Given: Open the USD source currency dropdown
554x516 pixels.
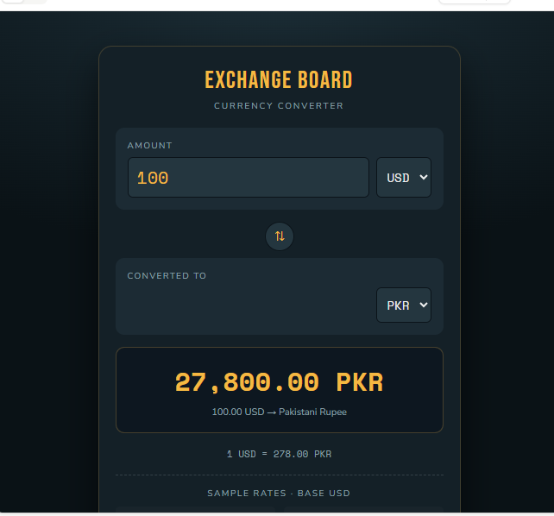Looking at the screenshot, I should click(404, 177).
